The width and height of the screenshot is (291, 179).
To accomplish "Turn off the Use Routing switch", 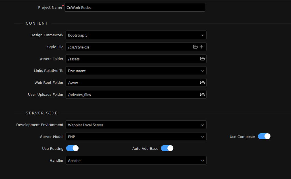I will 72,148.
